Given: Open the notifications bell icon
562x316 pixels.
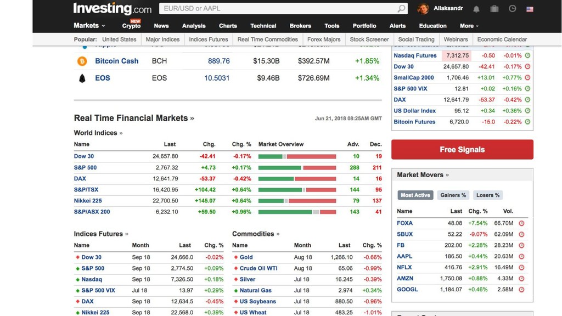Looking at the screenshot, I should (x=476, y=9).
